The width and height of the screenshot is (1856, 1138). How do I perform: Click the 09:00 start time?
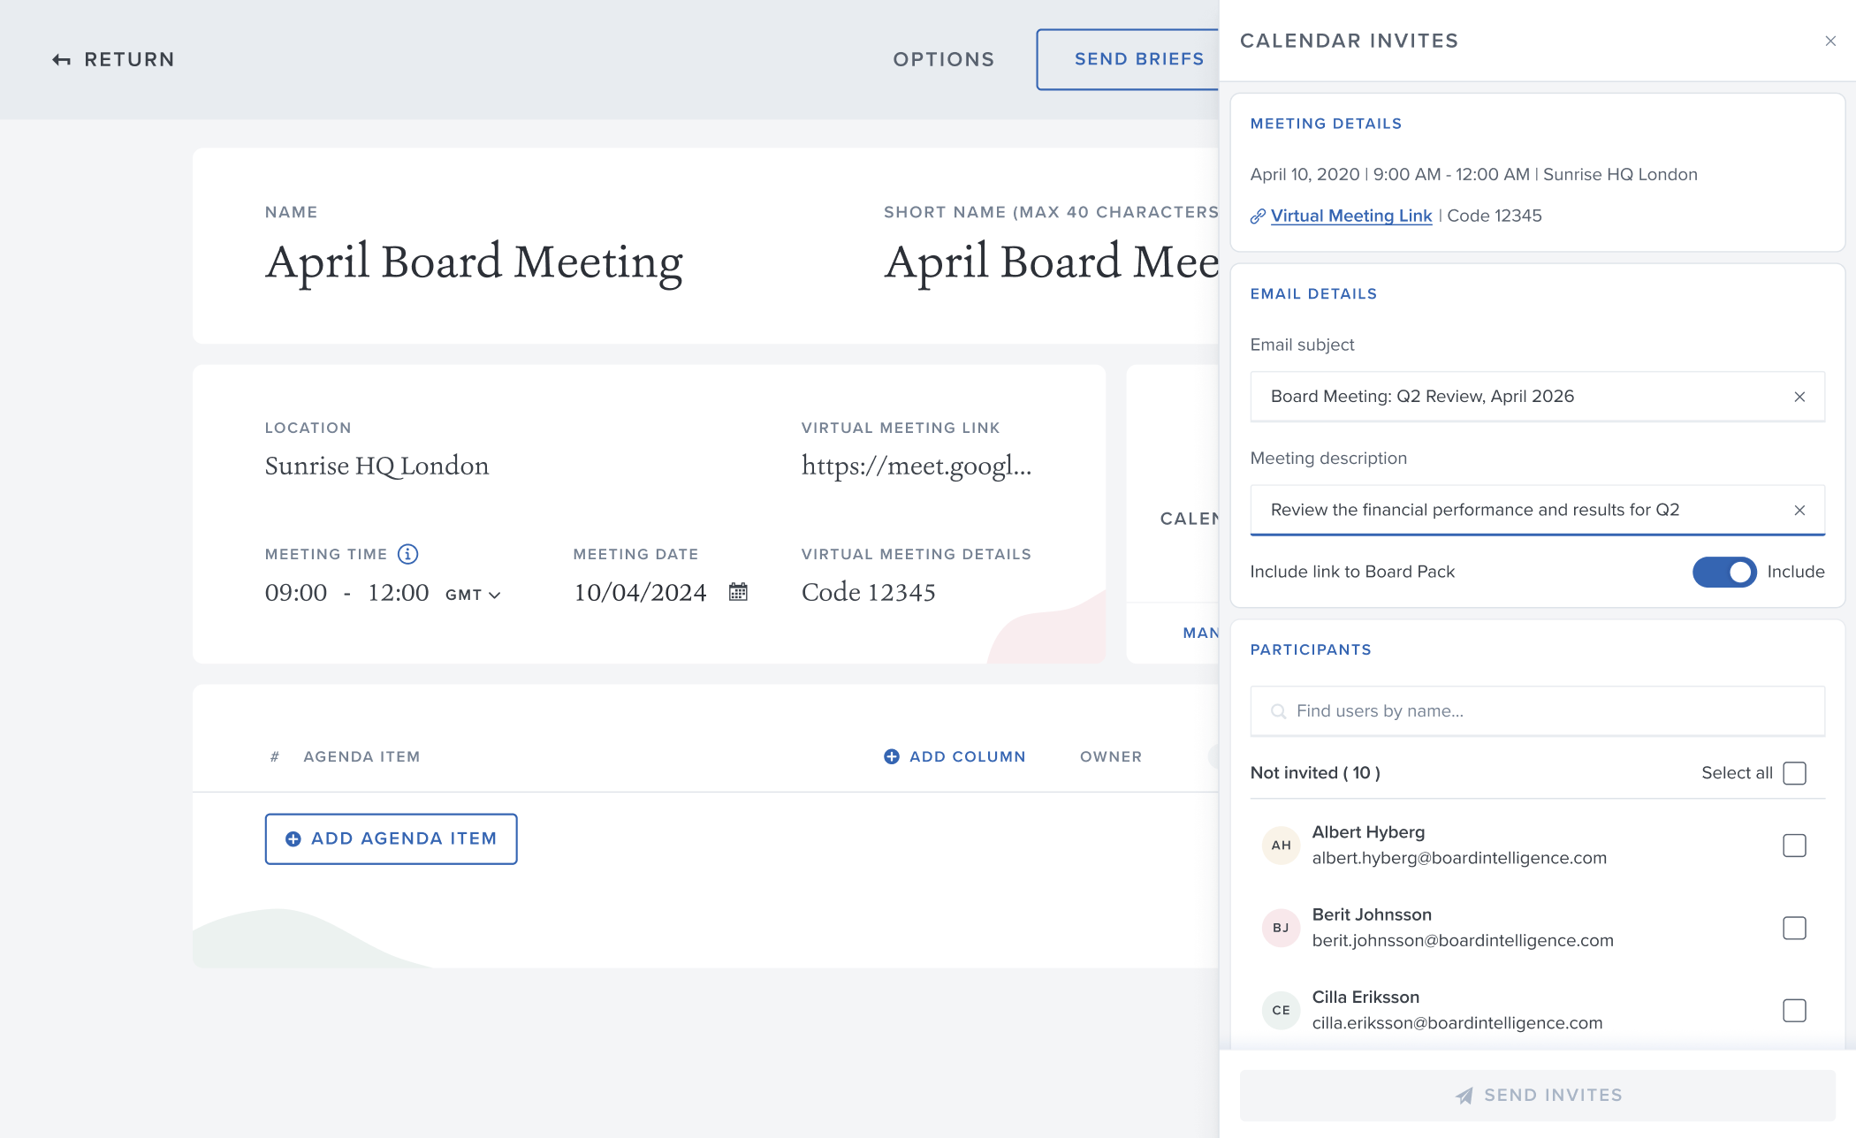(x=296, y=593)
